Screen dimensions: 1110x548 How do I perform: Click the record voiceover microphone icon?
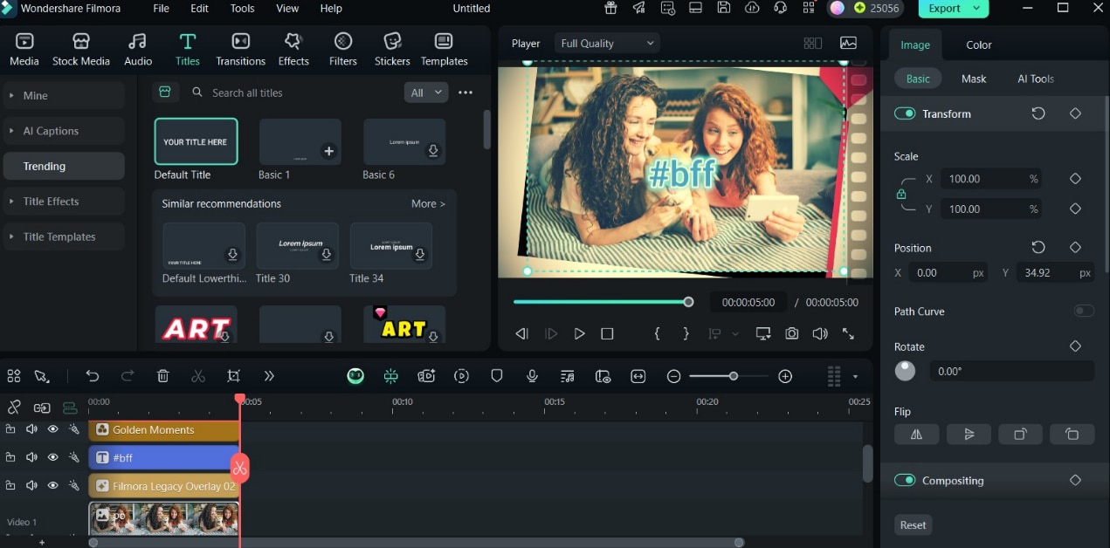[532, 376]
